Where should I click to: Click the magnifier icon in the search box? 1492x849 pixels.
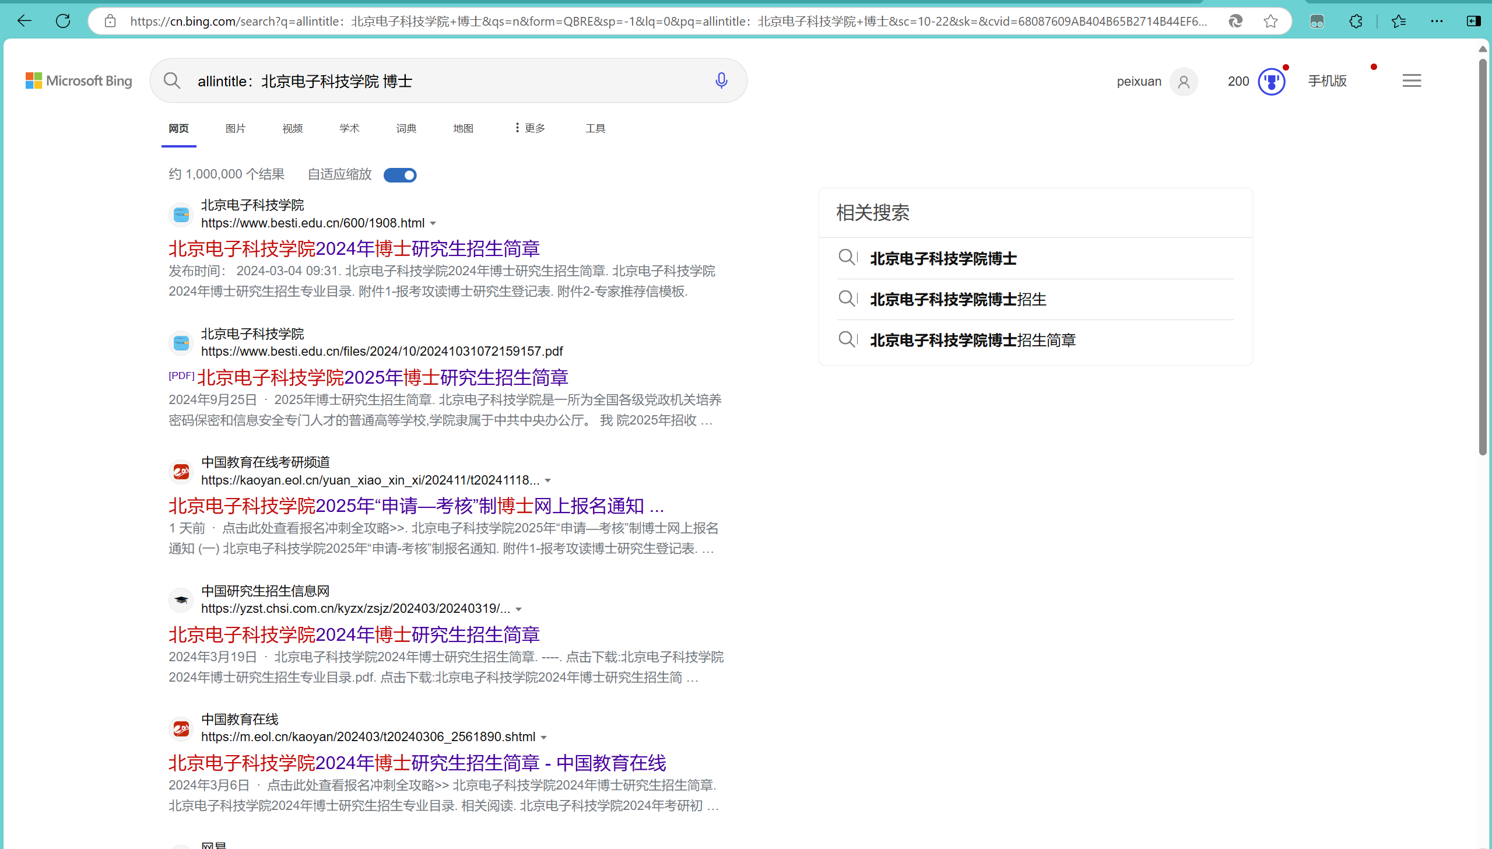(x=172, y=80)
